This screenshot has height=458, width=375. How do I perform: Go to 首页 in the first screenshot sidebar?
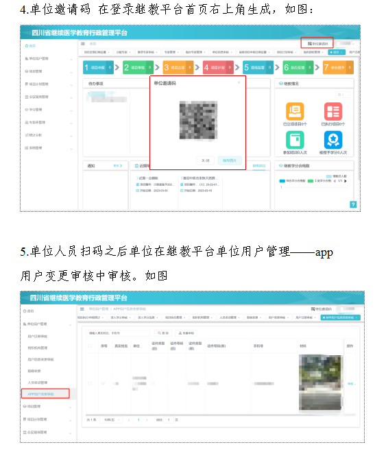pos(30,46)
